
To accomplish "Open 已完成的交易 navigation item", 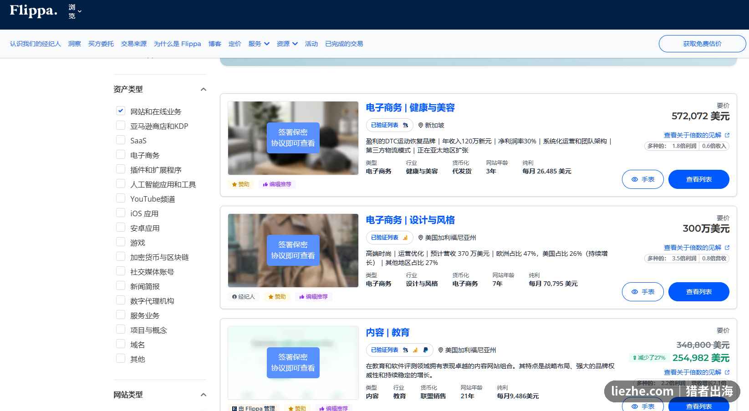I will (x=344, y=44).
